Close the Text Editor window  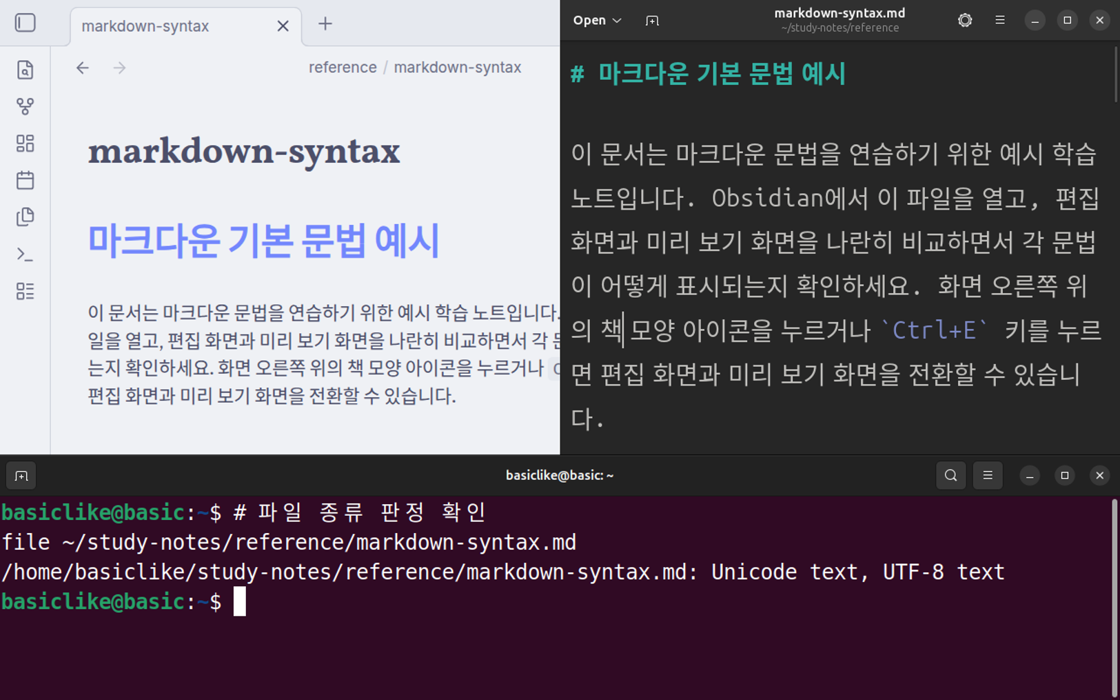(x=1100, y=21)
